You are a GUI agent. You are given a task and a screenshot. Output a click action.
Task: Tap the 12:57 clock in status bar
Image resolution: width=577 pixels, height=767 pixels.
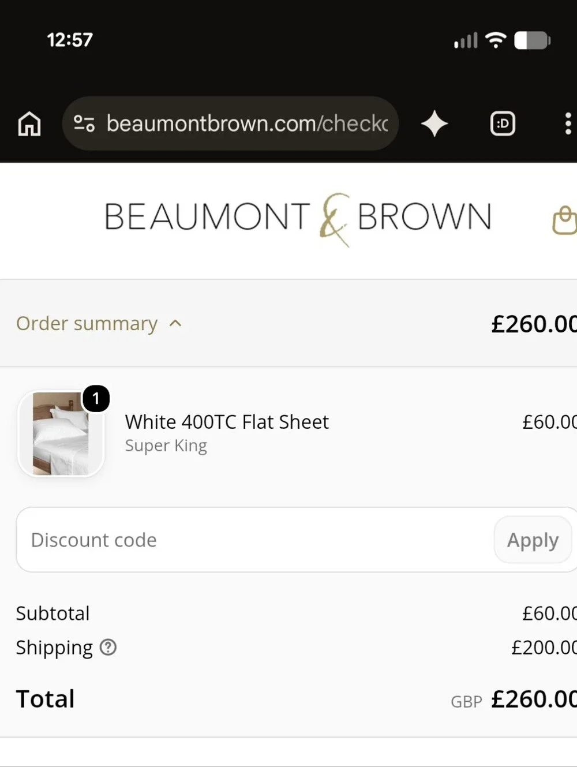[70, 40]
